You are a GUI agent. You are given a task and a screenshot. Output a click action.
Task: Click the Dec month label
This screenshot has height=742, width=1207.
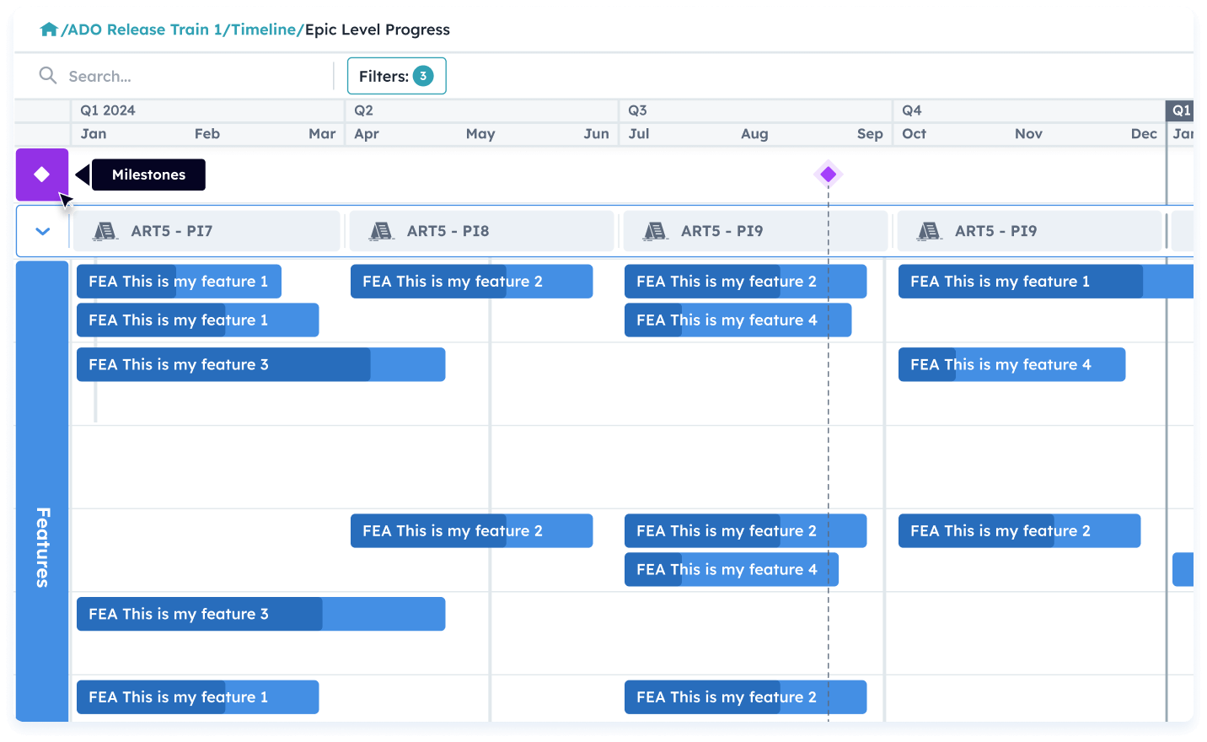[1144, 134]
